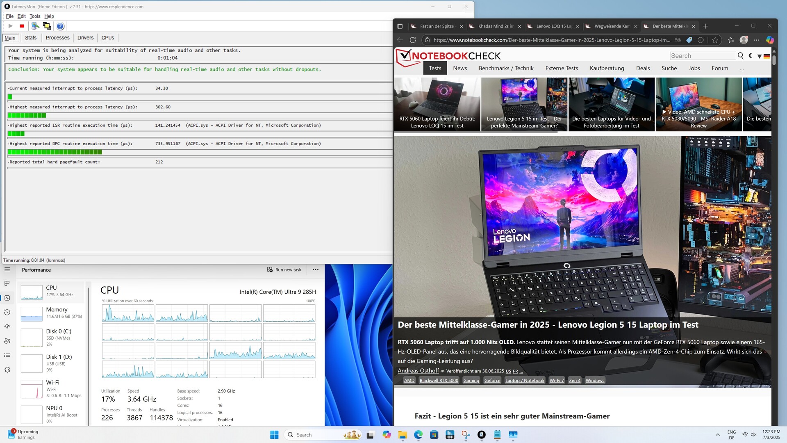Open Users page in Task Manager sidebar
The height and width of the screenshot is (443, 787).
click(7, 341)
